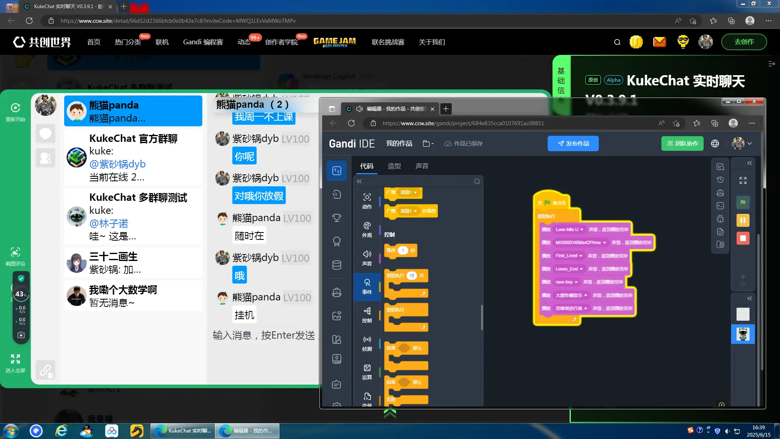Open 首页 in the site navigation
The width and height of the screenshot is (780, 439).
(x=94, y=42)
